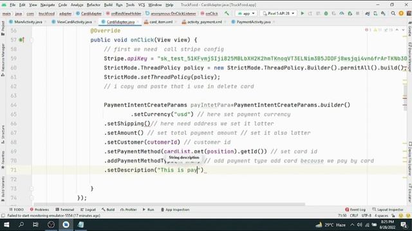Open Windows Start menu

tap(6, 225)
